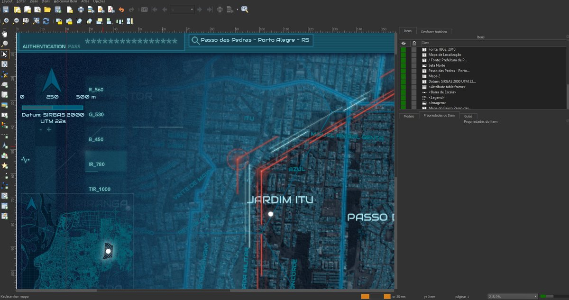The width and height of the screenshot is (569, 300).
Task: Activate the Select/Move item arrow tool
Action: (x=5, y=54)
